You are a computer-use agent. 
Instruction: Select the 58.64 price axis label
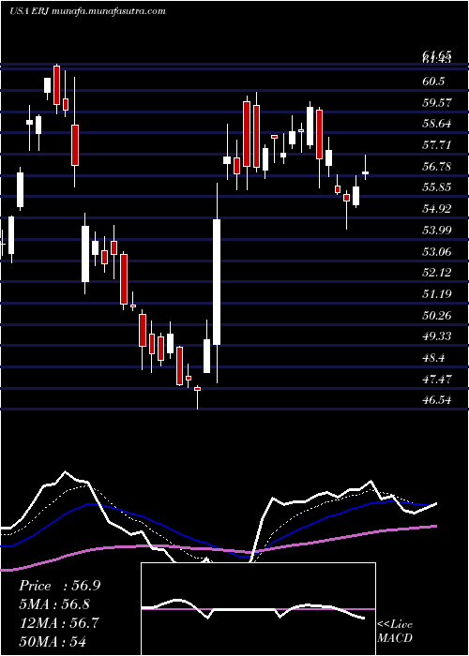point(437,124)
